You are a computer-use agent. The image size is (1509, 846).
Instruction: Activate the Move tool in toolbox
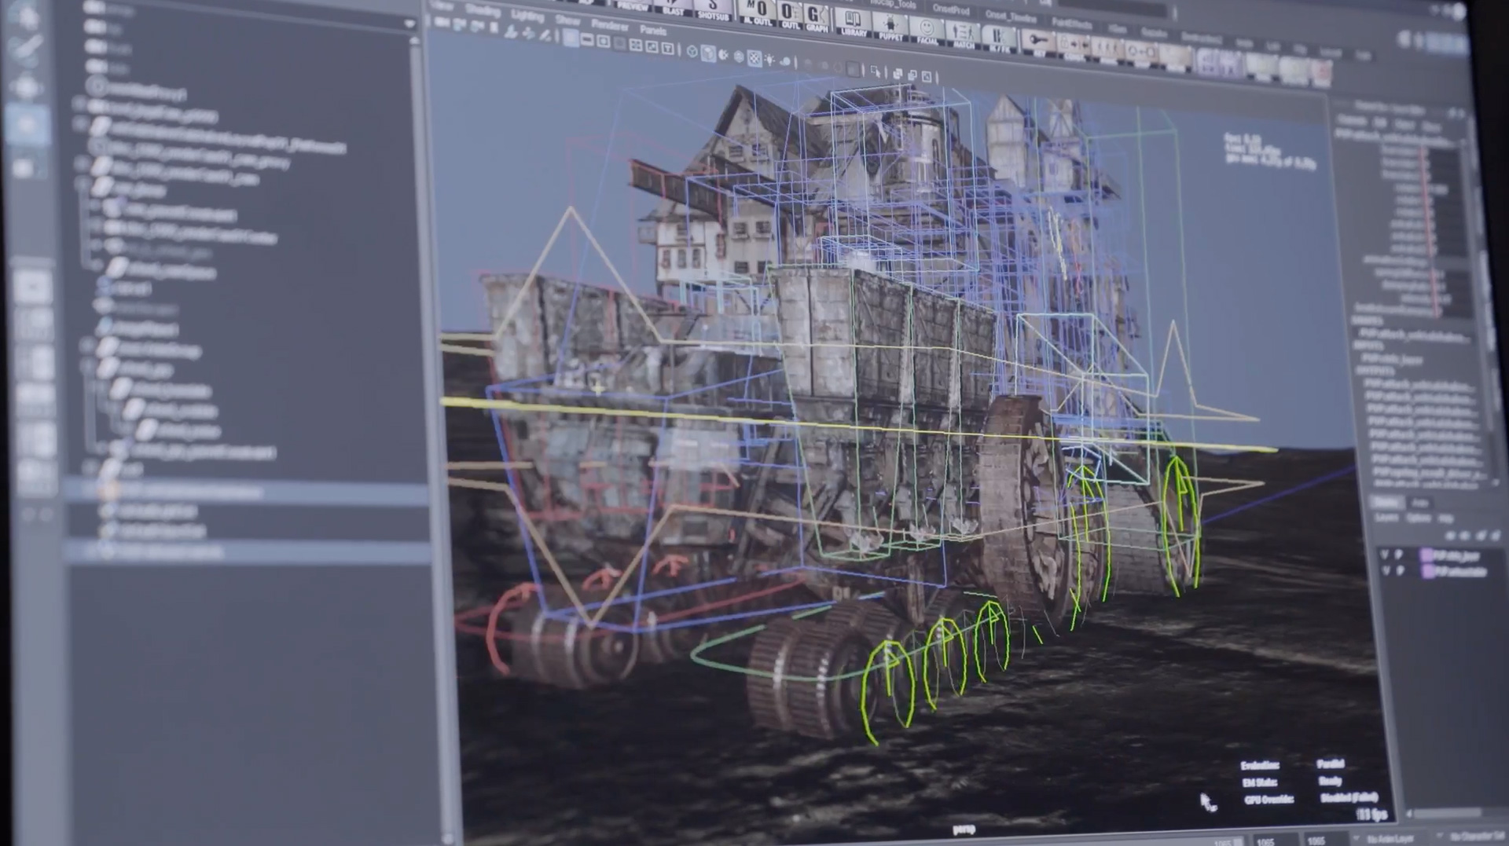(x=26, y=86)
